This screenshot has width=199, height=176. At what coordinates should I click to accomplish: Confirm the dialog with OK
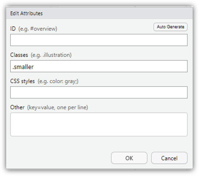pos(129,158)
